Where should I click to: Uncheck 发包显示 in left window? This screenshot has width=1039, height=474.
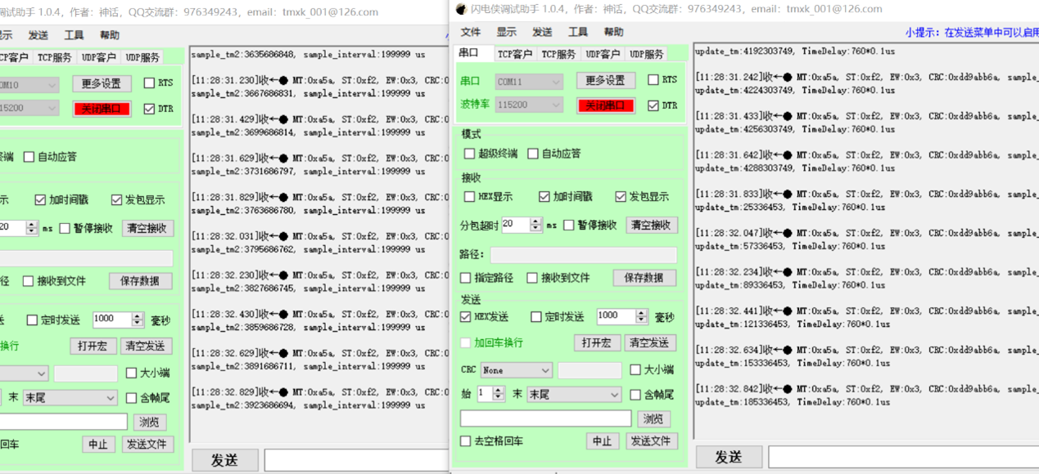[115, 199]
